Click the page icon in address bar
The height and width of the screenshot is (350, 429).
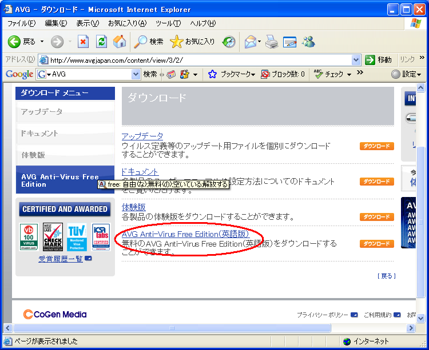(x=44, y=60)
